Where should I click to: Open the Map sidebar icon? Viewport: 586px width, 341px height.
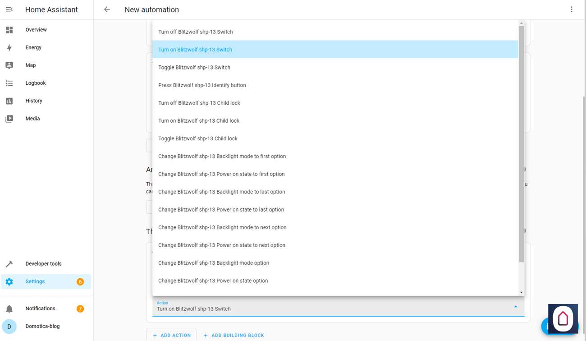[9, 65]
